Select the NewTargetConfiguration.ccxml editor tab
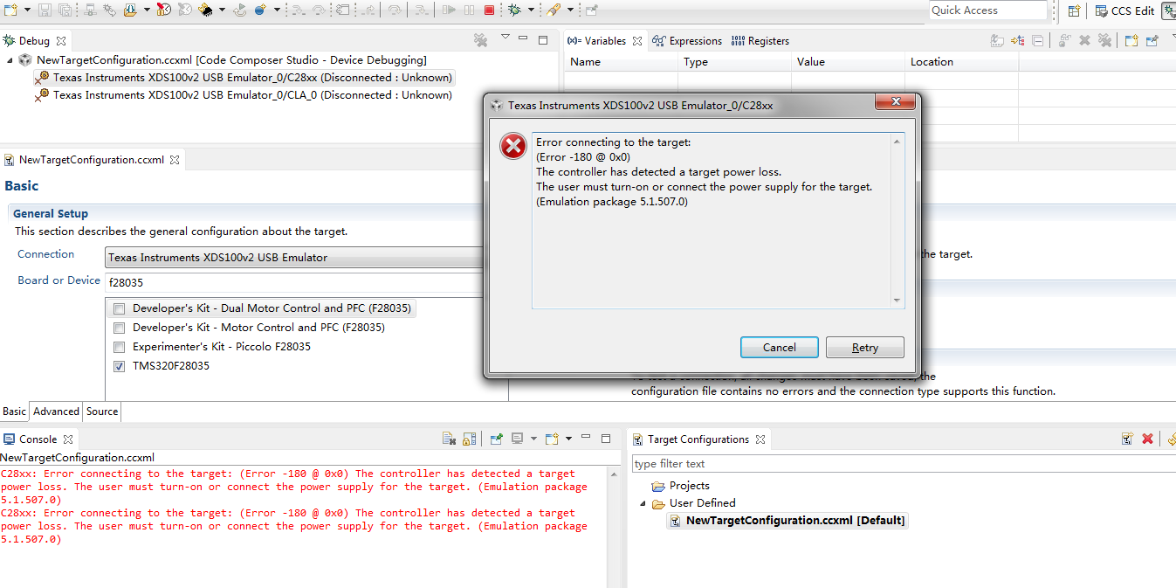This screenshot has width=1176, height=588. [92, 160]
